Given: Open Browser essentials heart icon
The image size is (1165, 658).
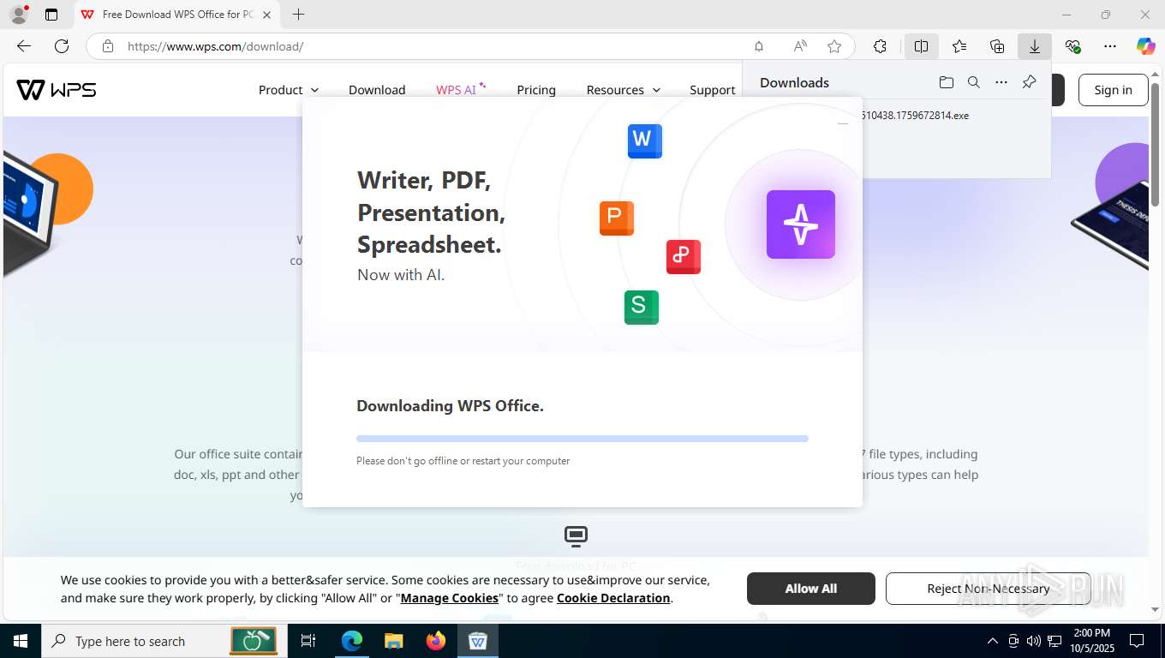Looking at the screenshot, I should pos(1072,46).
